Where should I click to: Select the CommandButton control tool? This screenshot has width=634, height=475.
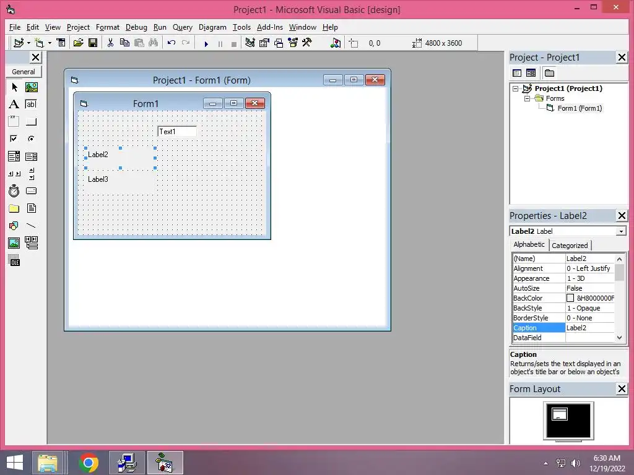pyautogui.click(x=32, y=121)
